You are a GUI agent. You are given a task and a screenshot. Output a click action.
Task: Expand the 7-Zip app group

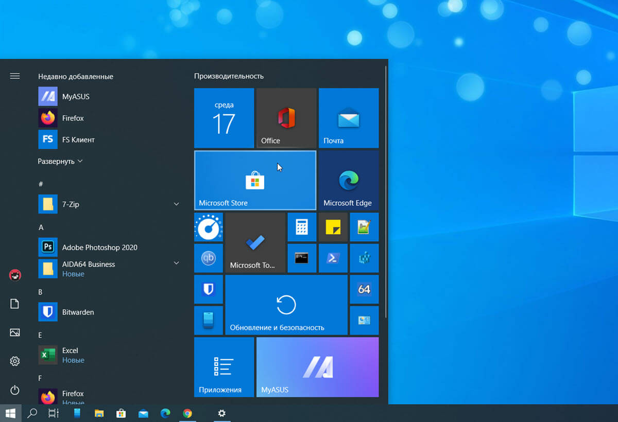click(x=177, y=204)
